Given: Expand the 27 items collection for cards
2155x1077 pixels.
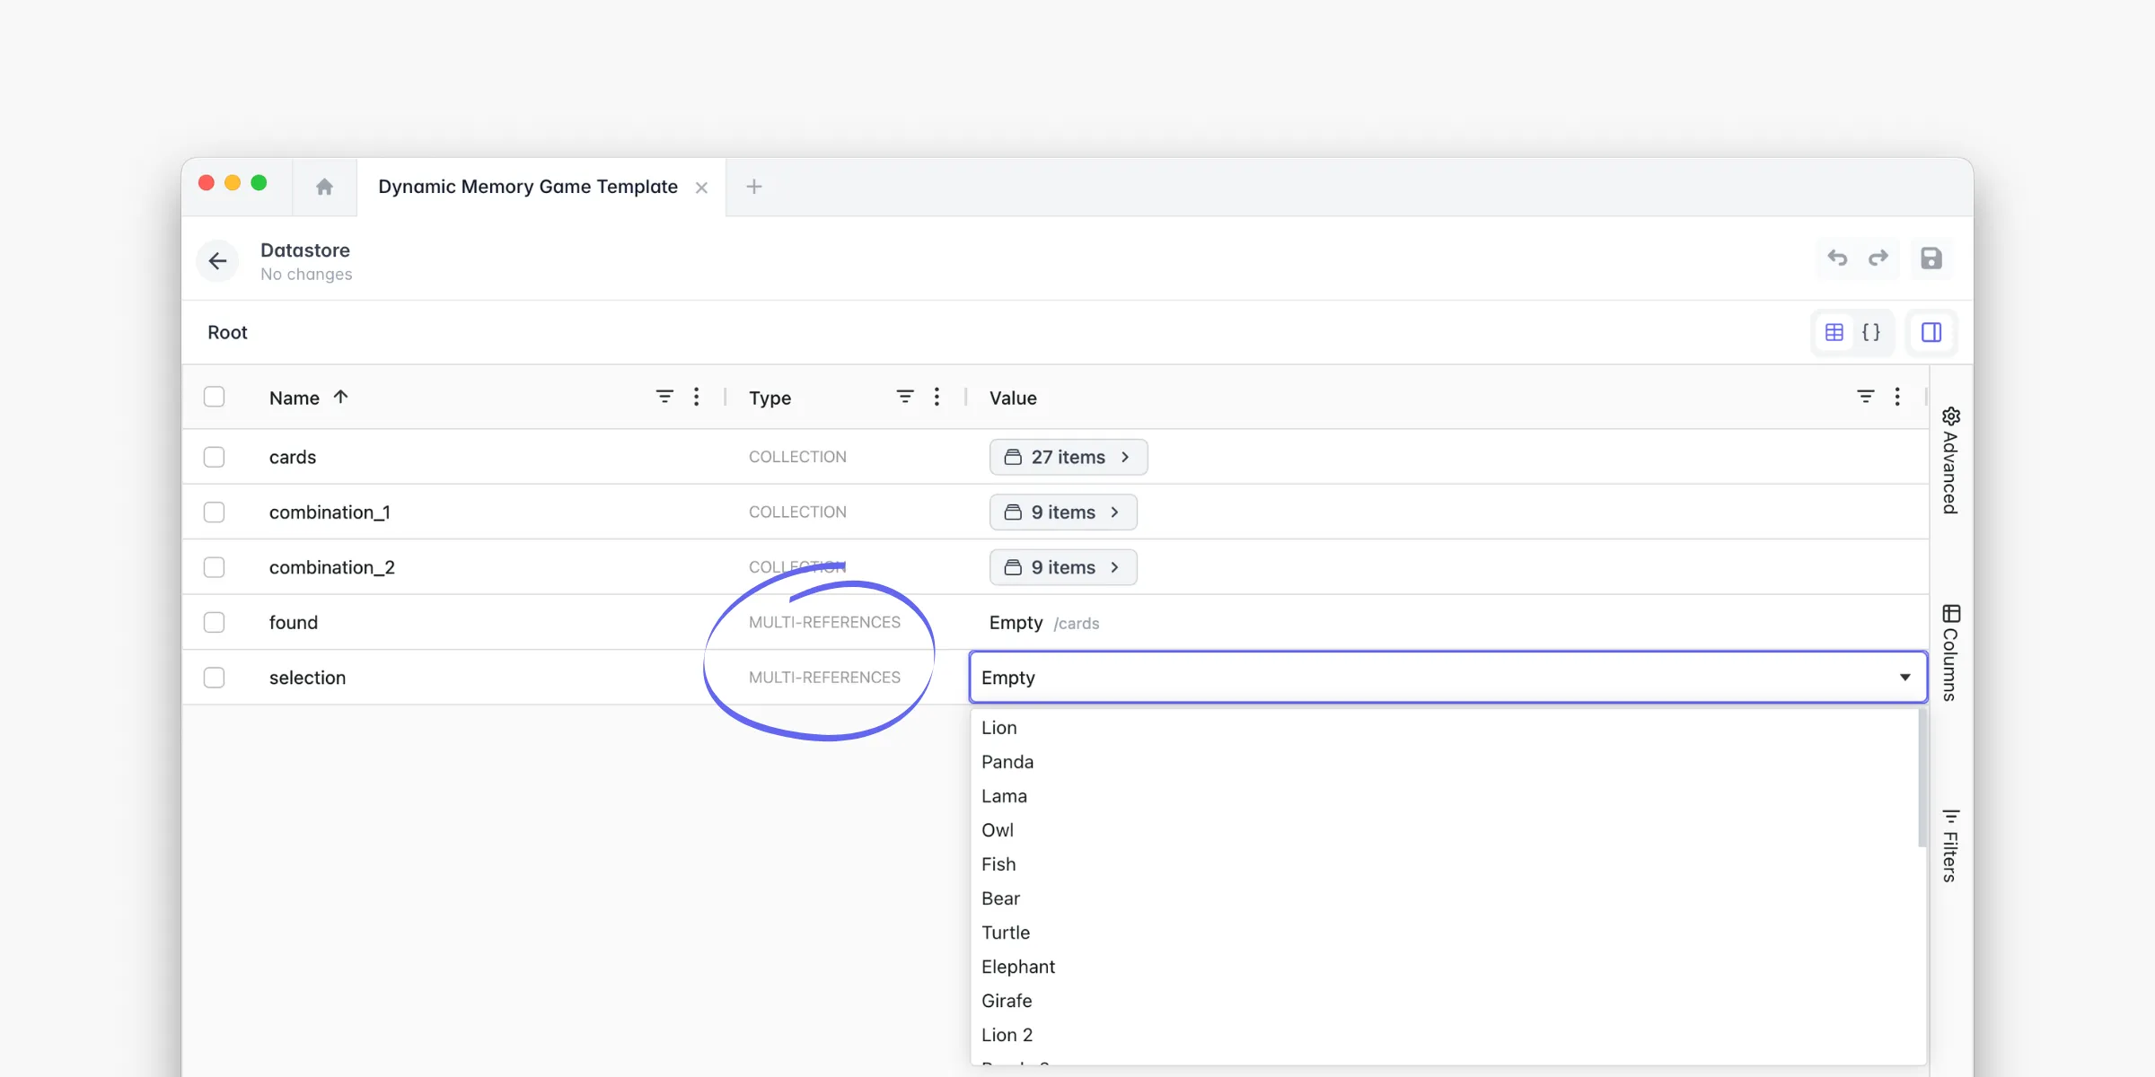Looking at the screenshot, I should pyautogui.click(x=1068, y=457).
